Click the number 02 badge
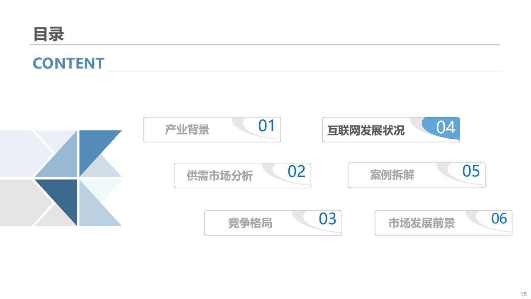 (x=296, y=172)
